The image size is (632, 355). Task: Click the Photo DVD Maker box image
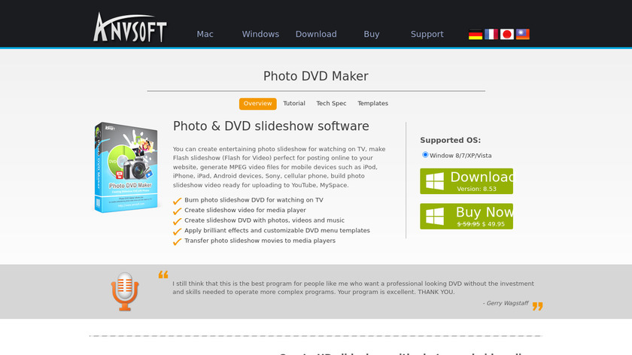[126, 167]
